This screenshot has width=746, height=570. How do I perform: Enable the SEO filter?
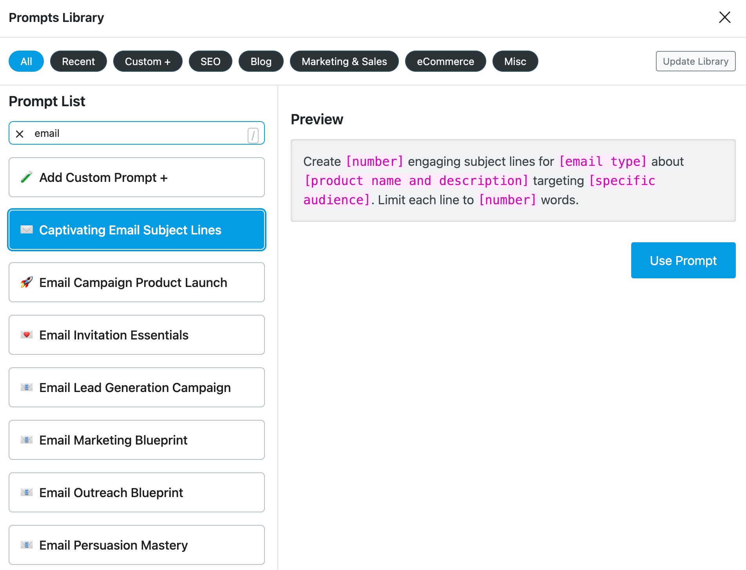(x=210, y=61)
